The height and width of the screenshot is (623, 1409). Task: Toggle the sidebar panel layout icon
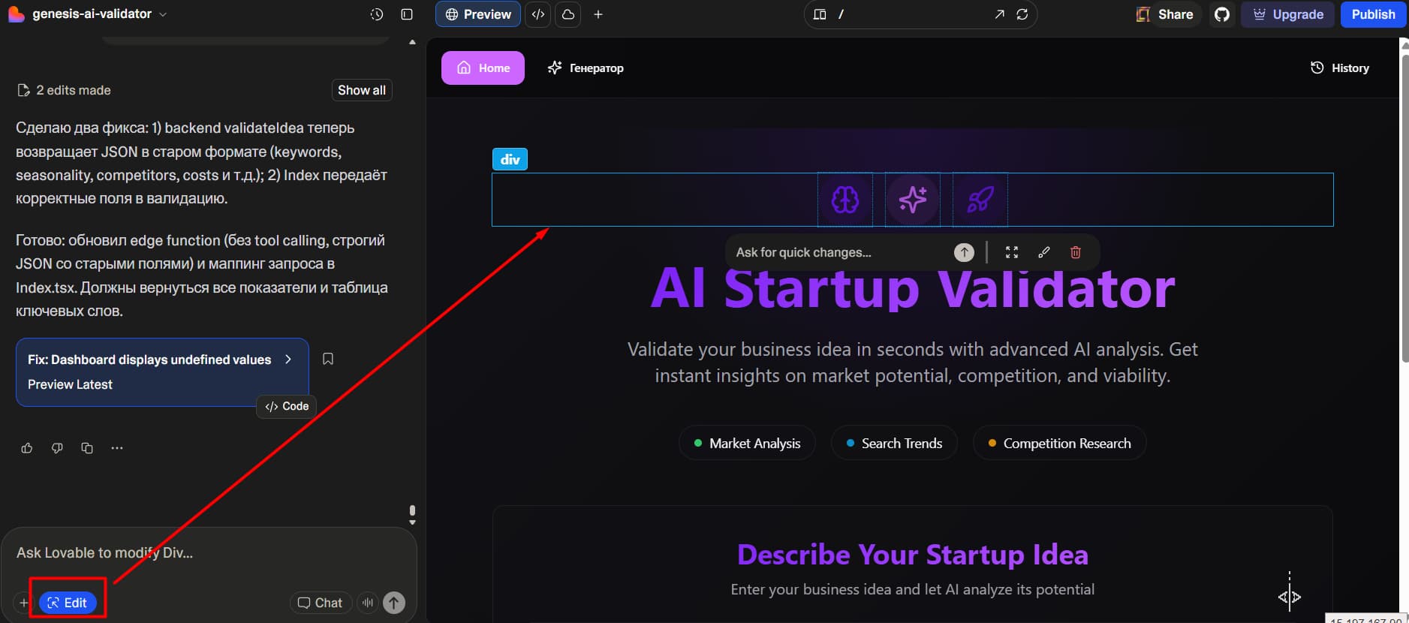(x=407, y=14)
